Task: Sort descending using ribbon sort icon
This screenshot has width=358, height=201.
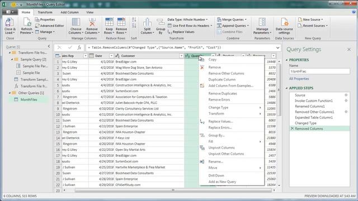Action: point(134,26)
